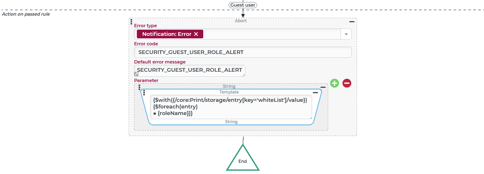Remove parameter with red minus
This screenshot has height=174, width=484.
347,83
